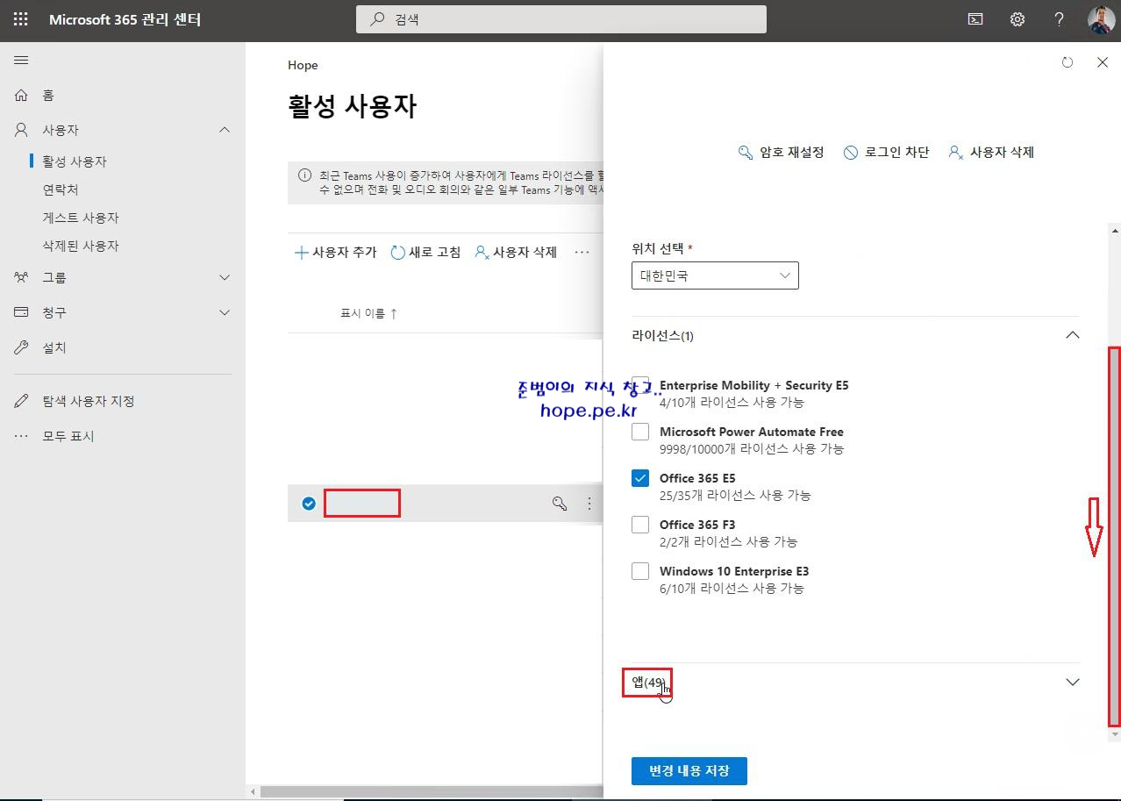Viewport: 1121px width, 801px height.
Task: Open the Cloud Shell terminal icon
Action: (x=975, y=19)
